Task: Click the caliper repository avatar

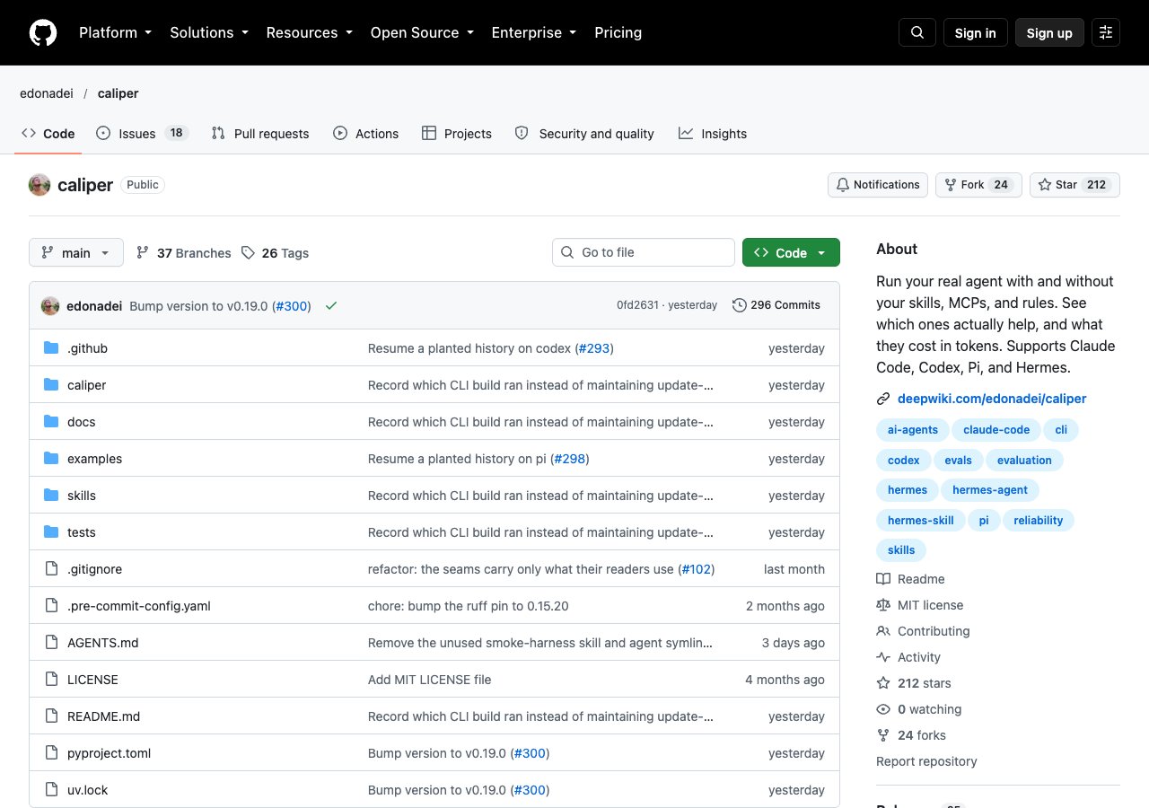Action: (39, 185)
